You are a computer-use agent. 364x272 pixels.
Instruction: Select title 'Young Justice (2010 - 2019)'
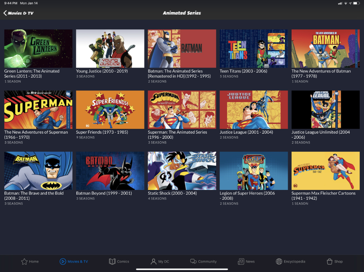(x=102, y=71)
